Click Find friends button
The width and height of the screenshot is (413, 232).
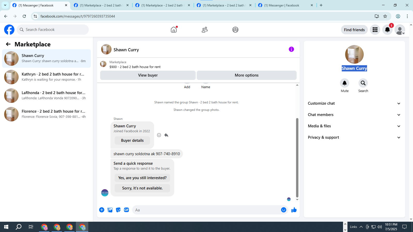354,30
